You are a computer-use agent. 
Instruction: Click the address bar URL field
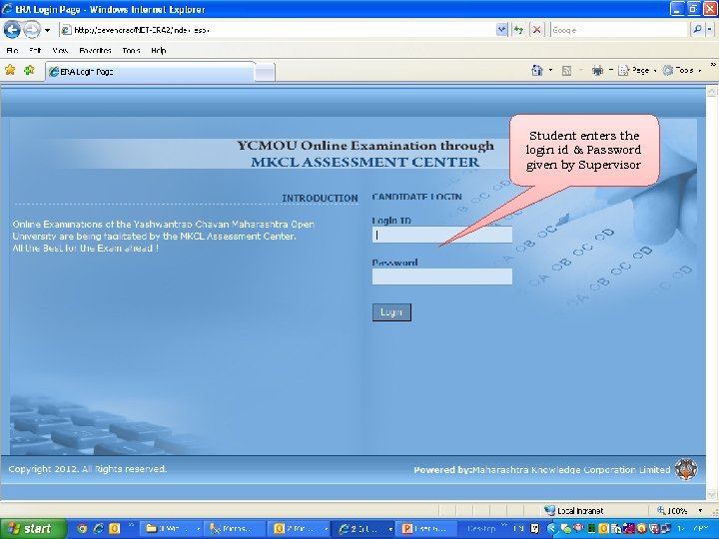click(x=278, y=30)
